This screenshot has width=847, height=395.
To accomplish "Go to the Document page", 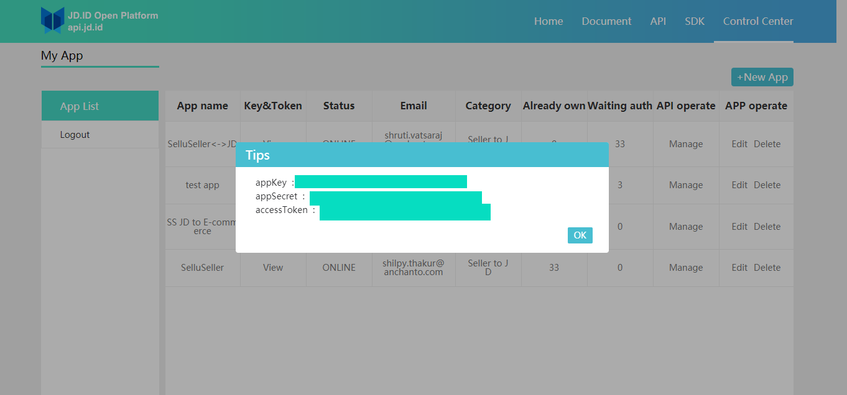I will point(606,21).
